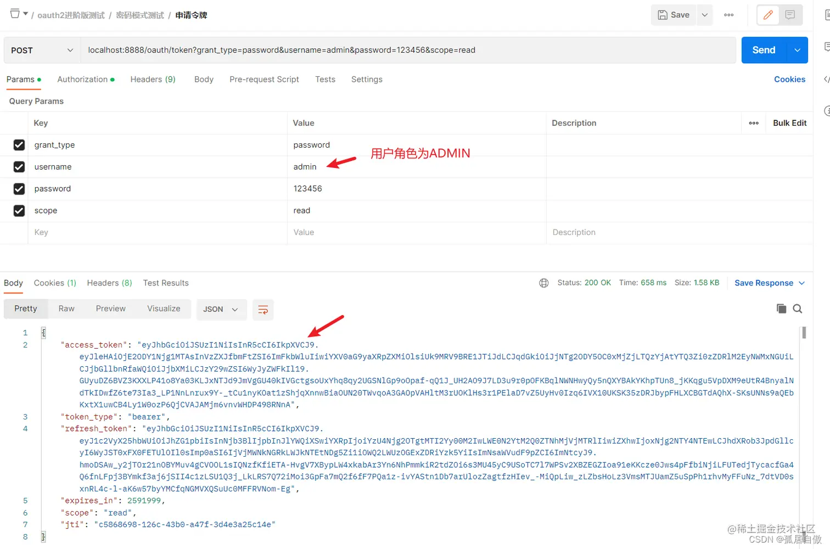Screen dimensions: 830x549
Task: Toggle the wrap lines icon in response toolbar
Action: click(263, 310)
